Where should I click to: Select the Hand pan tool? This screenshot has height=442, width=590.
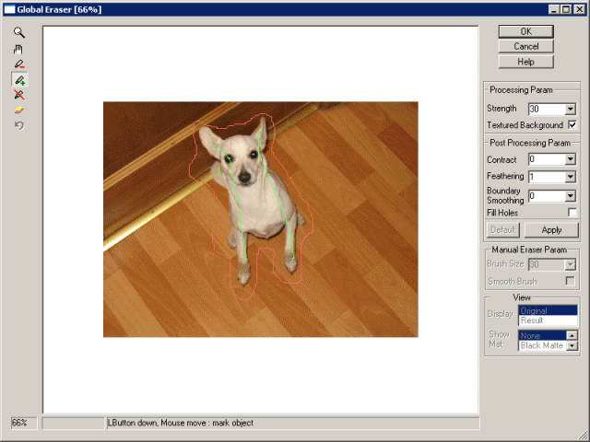click(x=18, y=49)
